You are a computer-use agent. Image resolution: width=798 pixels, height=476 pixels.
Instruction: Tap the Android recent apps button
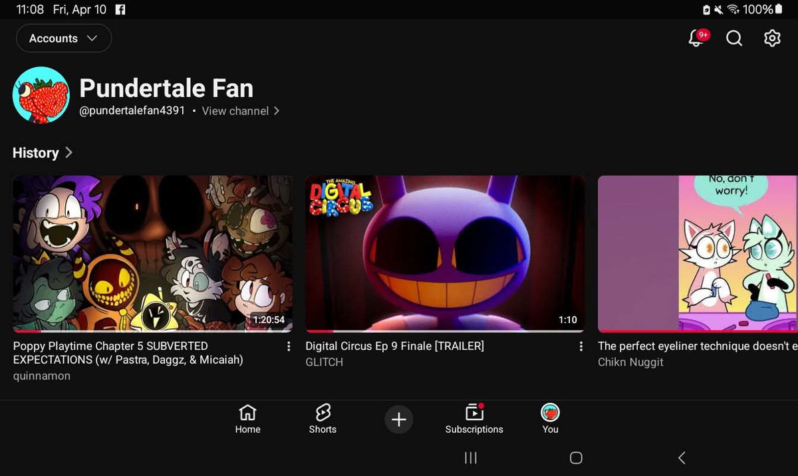(471, 457)
